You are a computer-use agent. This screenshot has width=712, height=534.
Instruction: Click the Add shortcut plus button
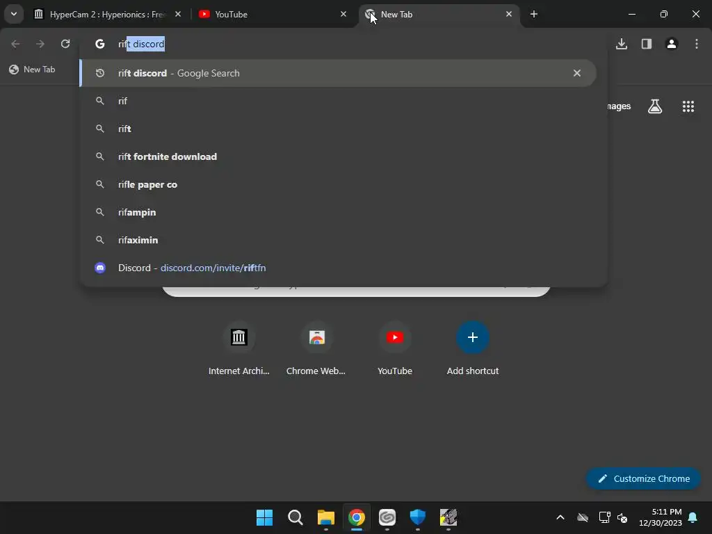[x=473, y=337]
